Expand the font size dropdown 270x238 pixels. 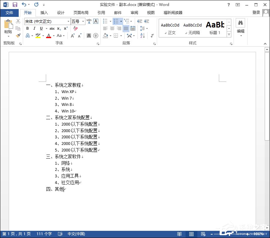(83, 21)
